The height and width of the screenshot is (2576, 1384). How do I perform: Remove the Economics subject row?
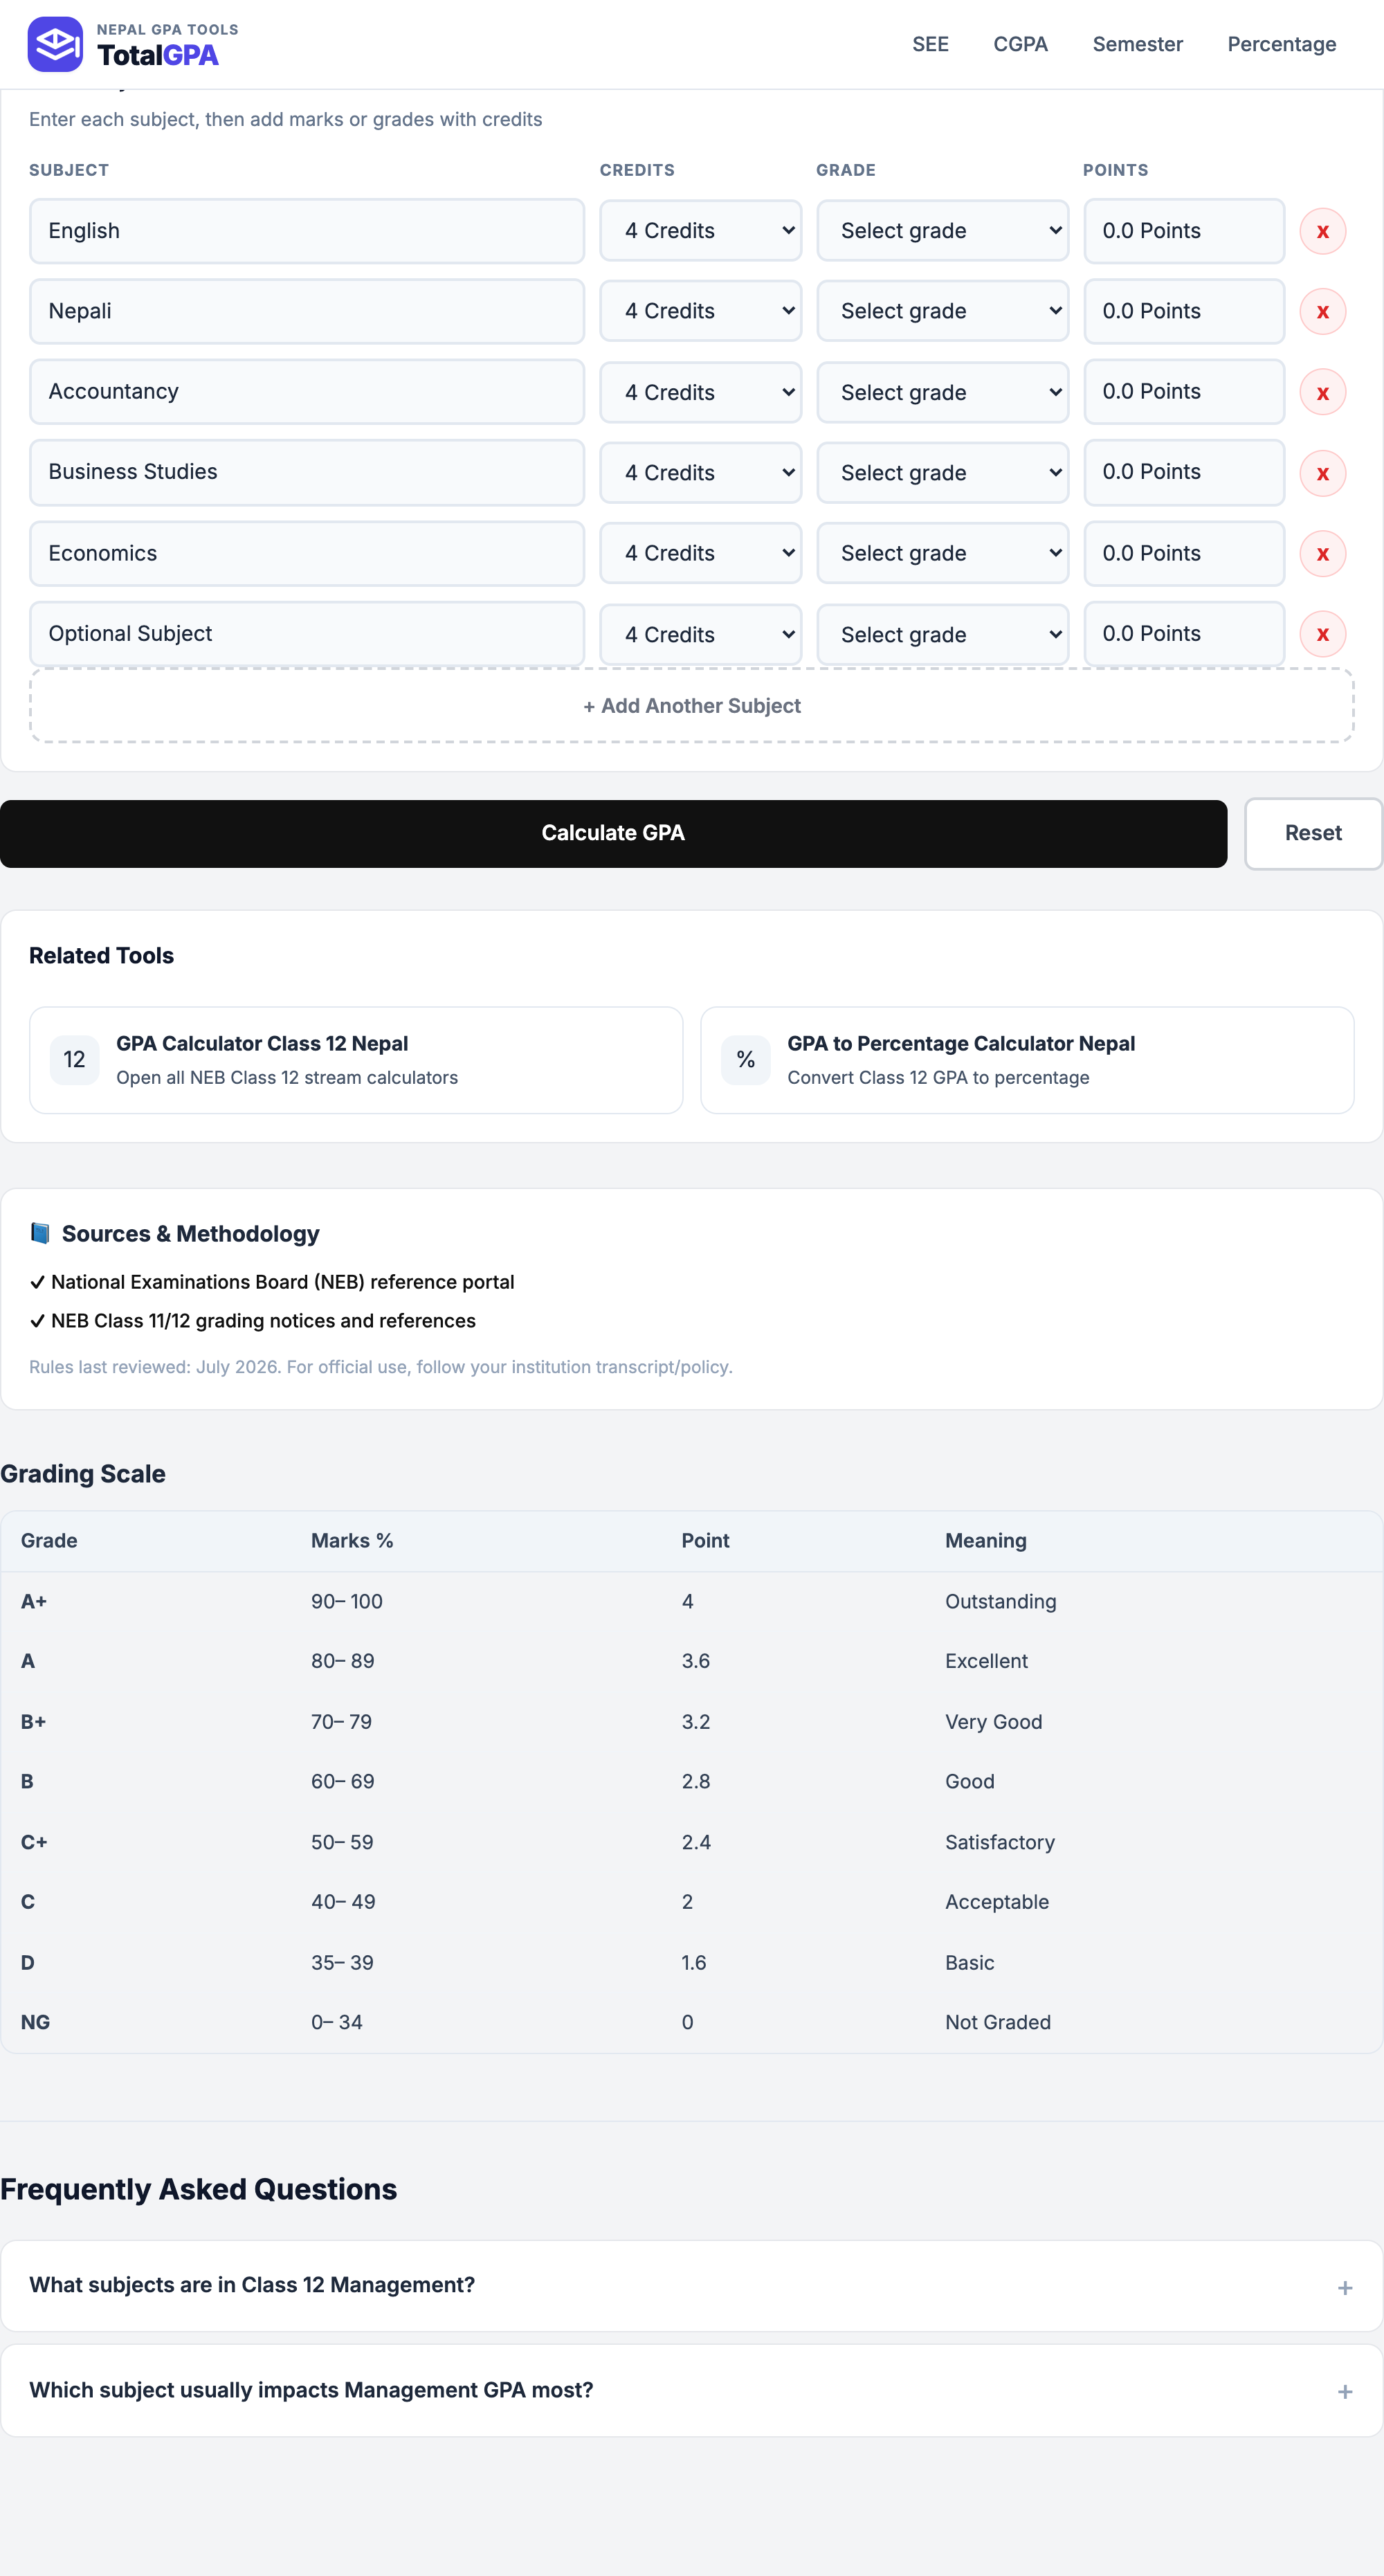[x=1322, y=553]
